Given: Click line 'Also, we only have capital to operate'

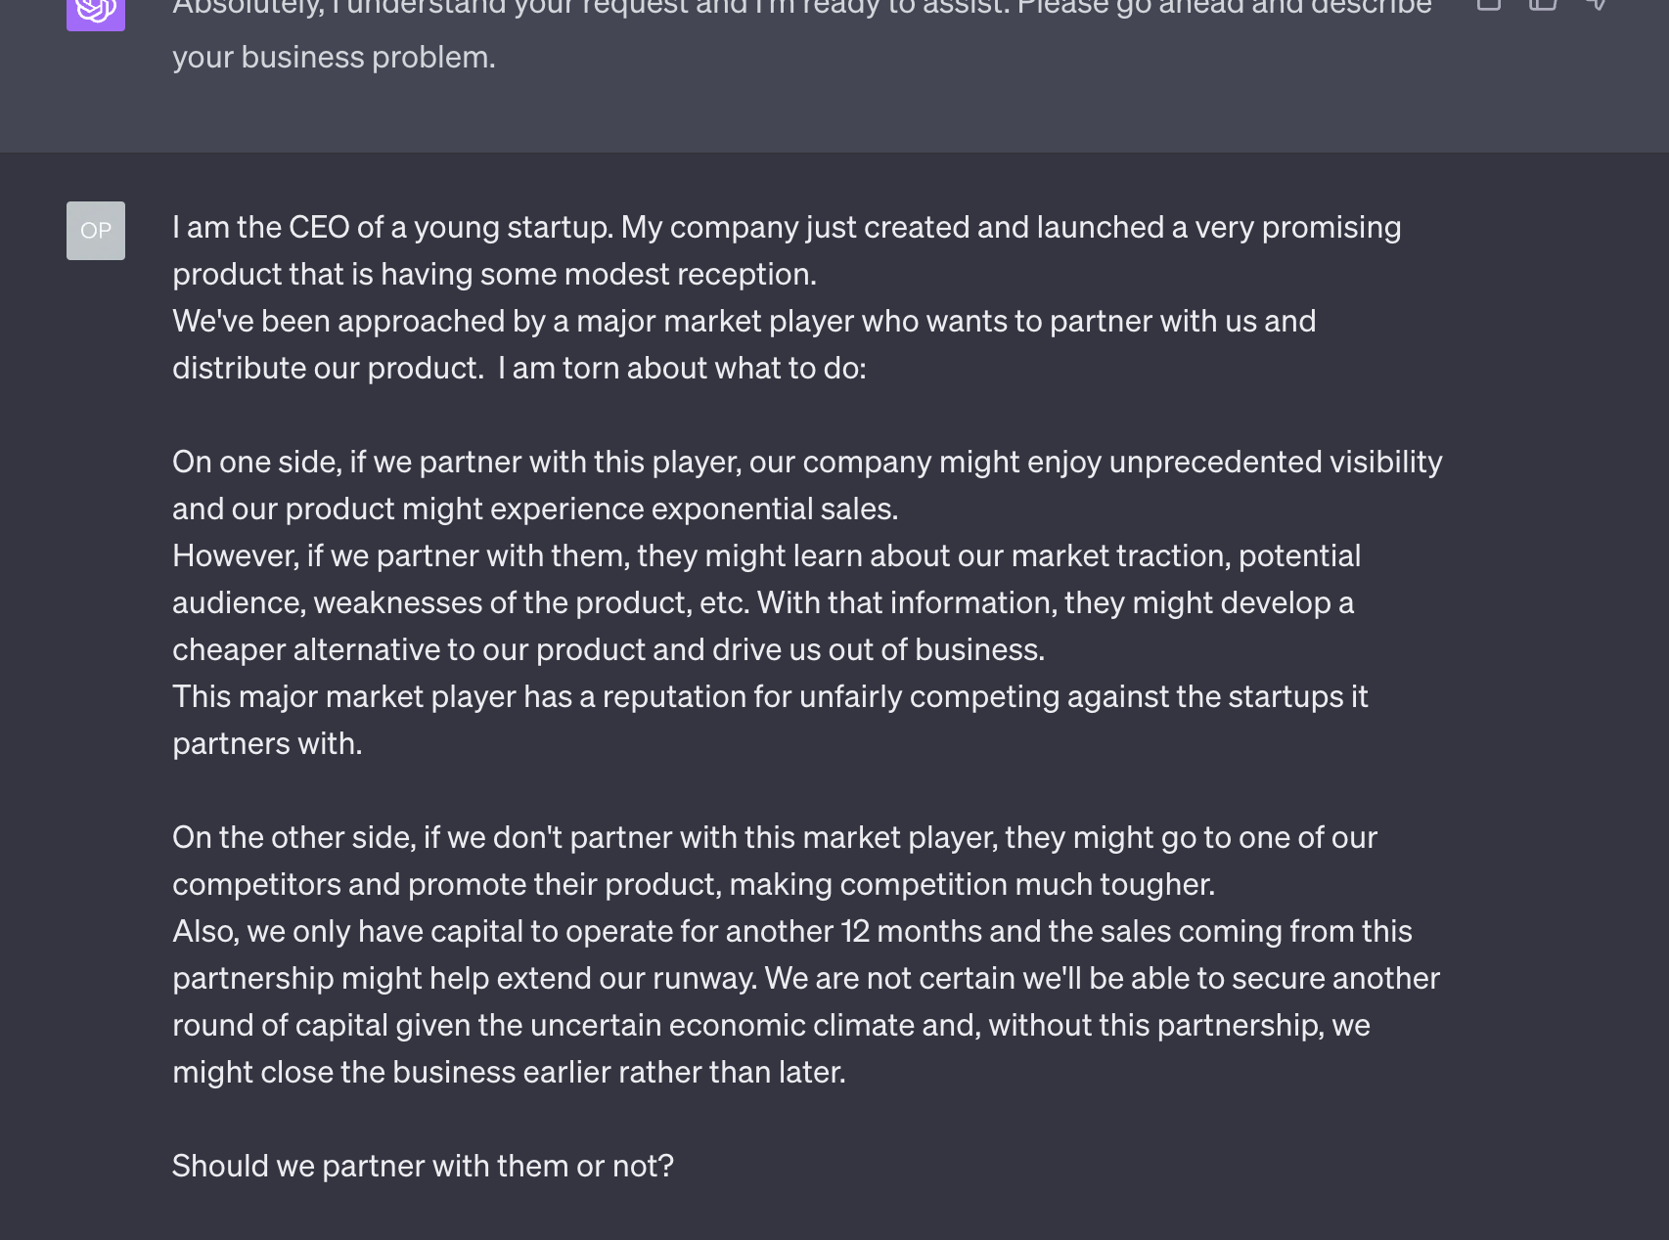Looking at the screenshot, I should [791, 931].
